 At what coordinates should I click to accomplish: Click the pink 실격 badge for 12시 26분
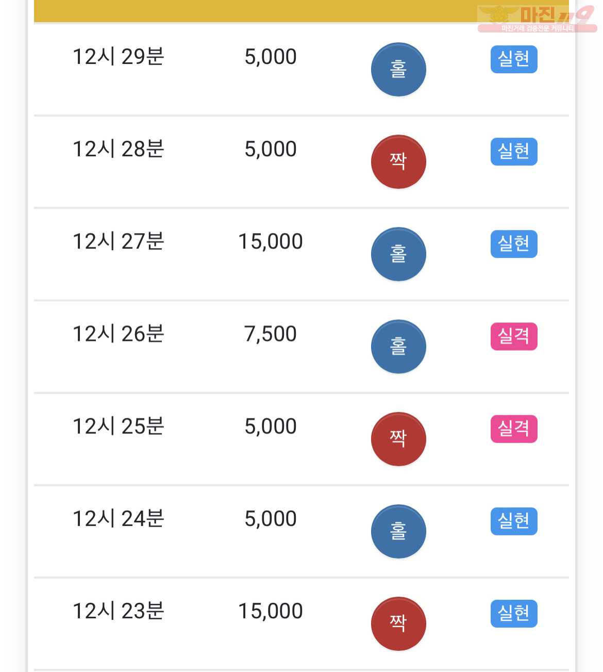[514, 336]
